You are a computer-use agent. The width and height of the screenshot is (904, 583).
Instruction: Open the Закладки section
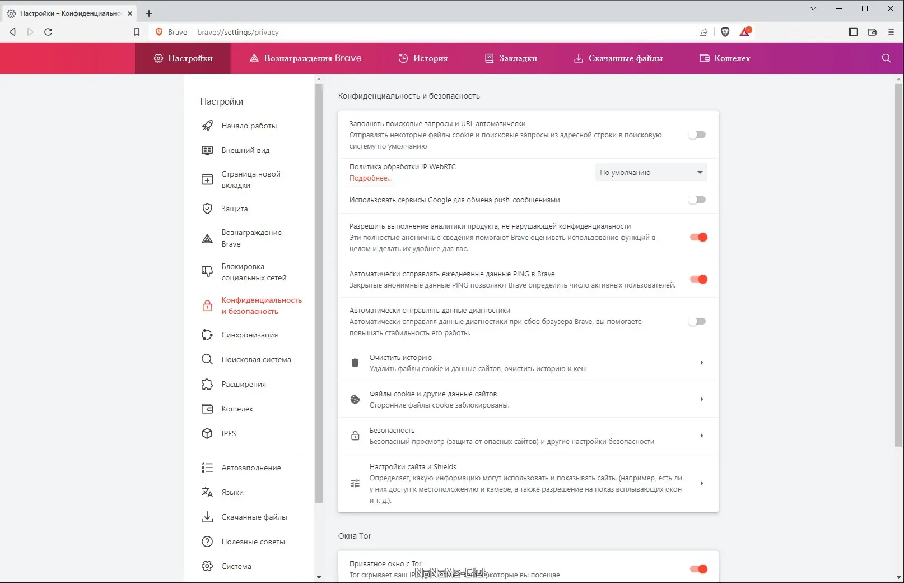tap(510, 58)
